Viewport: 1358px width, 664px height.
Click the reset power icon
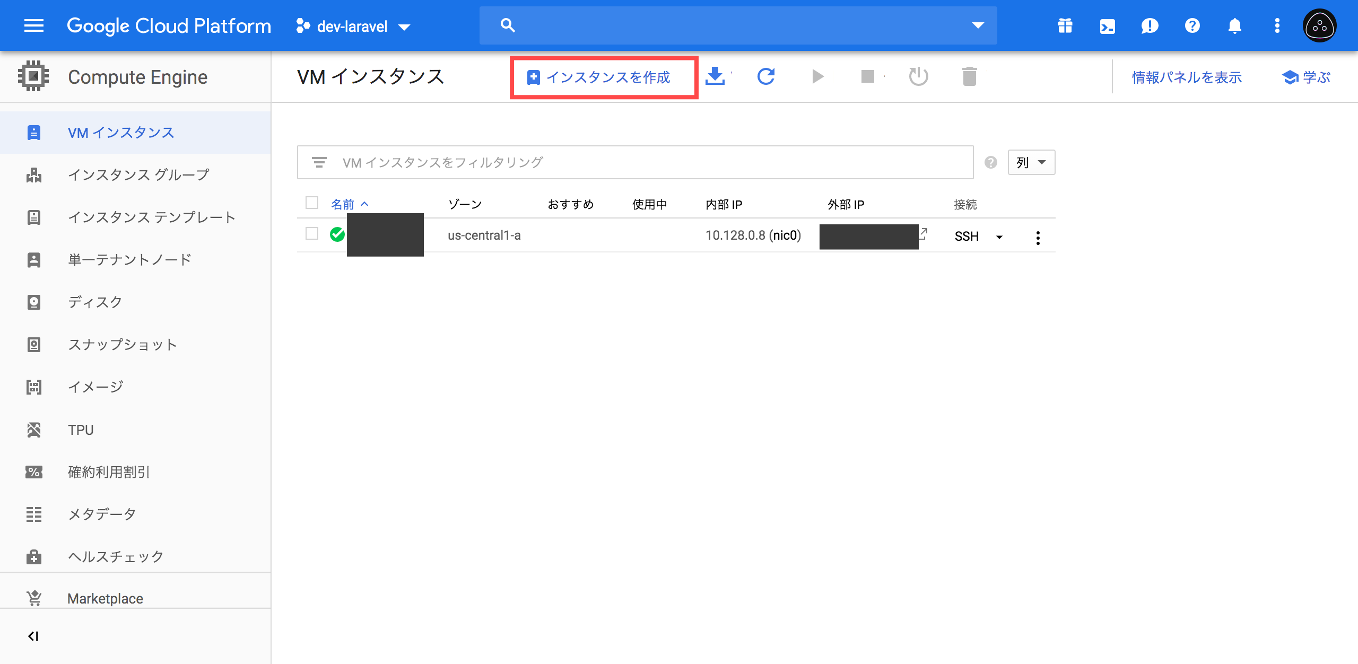click(918, 77)
